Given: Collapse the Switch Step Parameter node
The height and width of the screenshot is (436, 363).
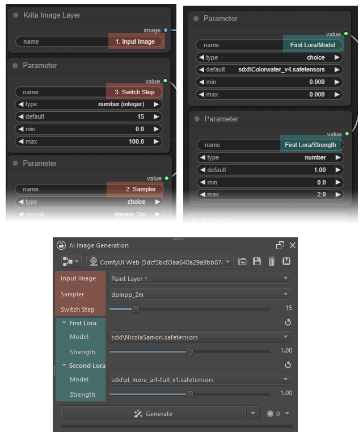Looking at the screenshot, I should [x=15, y=66].
